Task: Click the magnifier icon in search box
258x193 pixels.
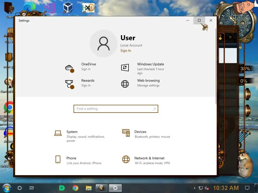Action: (x=154, y=109)
